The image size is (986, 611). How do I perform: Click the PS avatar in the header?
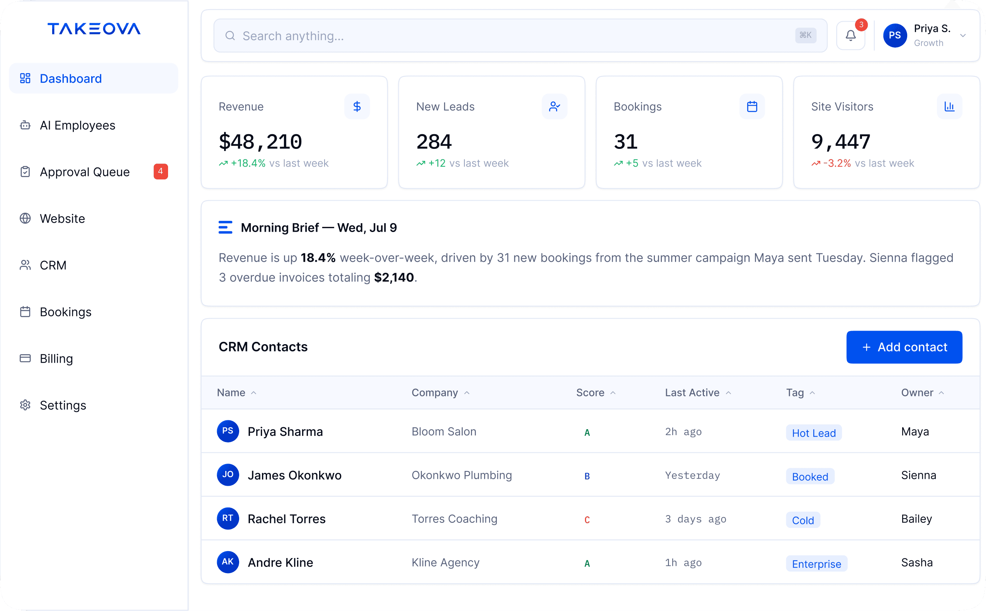coord(895,36)
